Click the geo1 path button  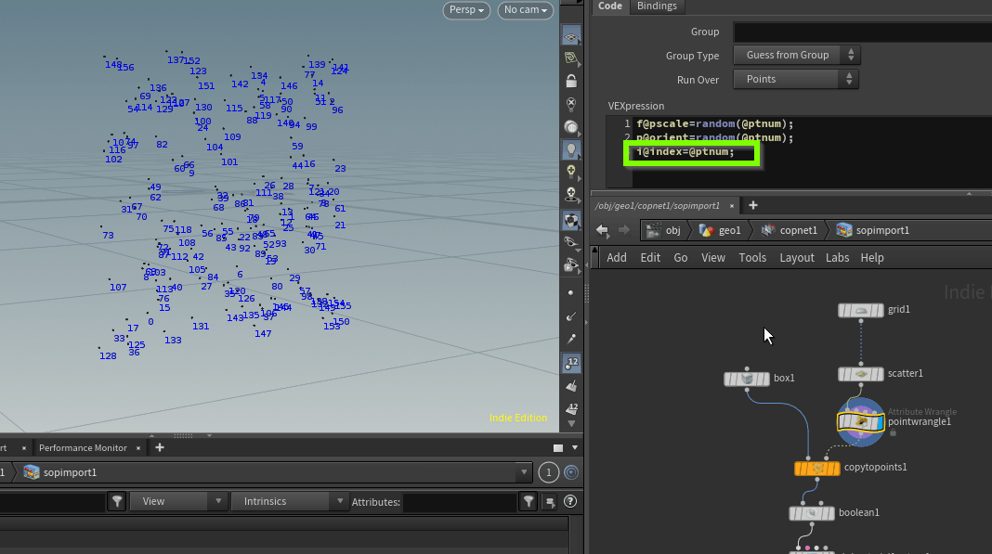pyautogui.click(x=720, y=230)
